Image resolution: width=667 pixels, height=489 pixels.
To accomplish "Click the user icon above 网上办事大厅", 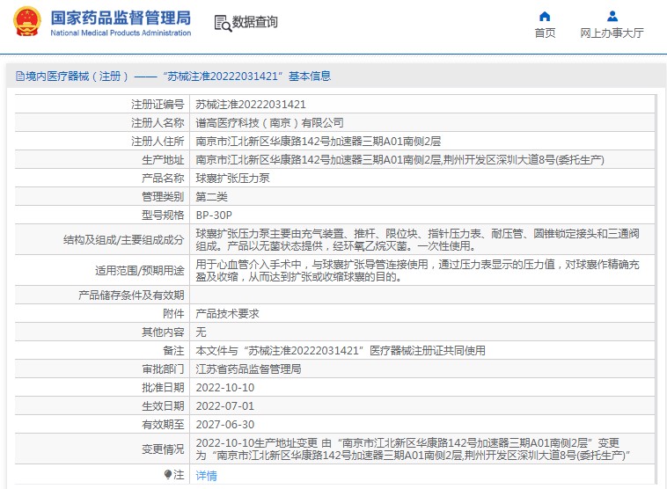I will [x=612, y=17].
